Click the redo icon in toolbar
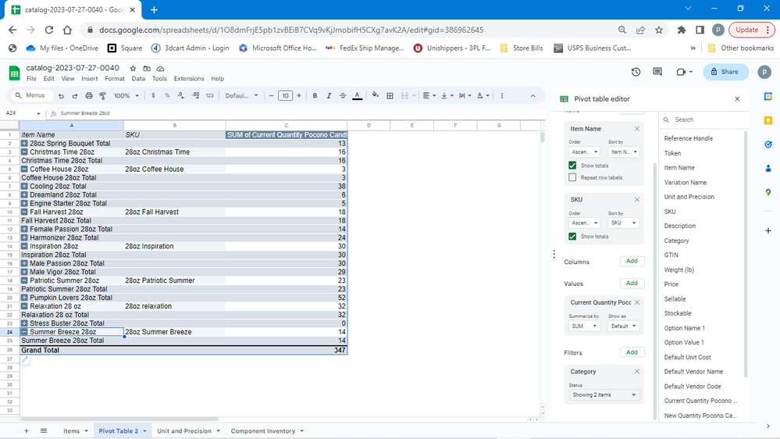Viewport: 780px width, 439px height. 75,95
